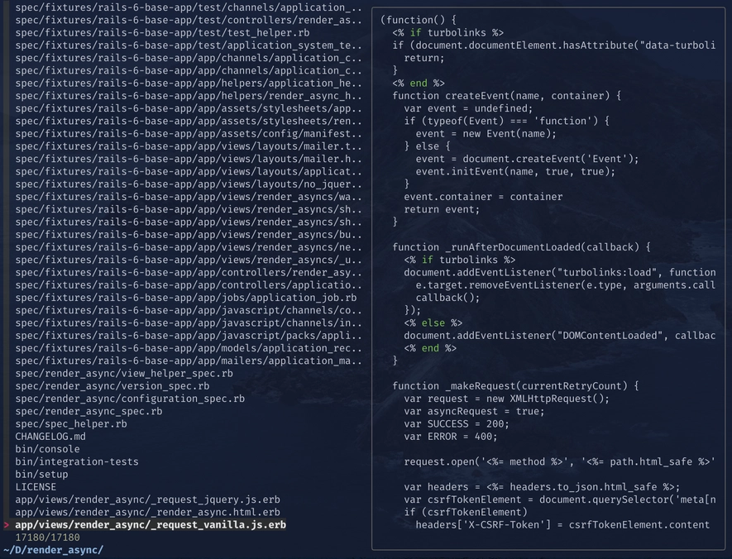The height and width of the screenshot is (559, 732).
Task: Pick the bin/integration-tests entry
Action: 76,461
